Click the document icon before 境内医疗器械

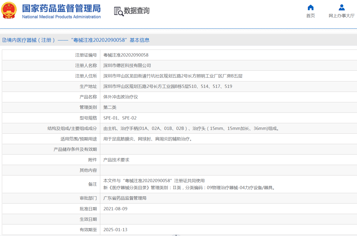4,40
